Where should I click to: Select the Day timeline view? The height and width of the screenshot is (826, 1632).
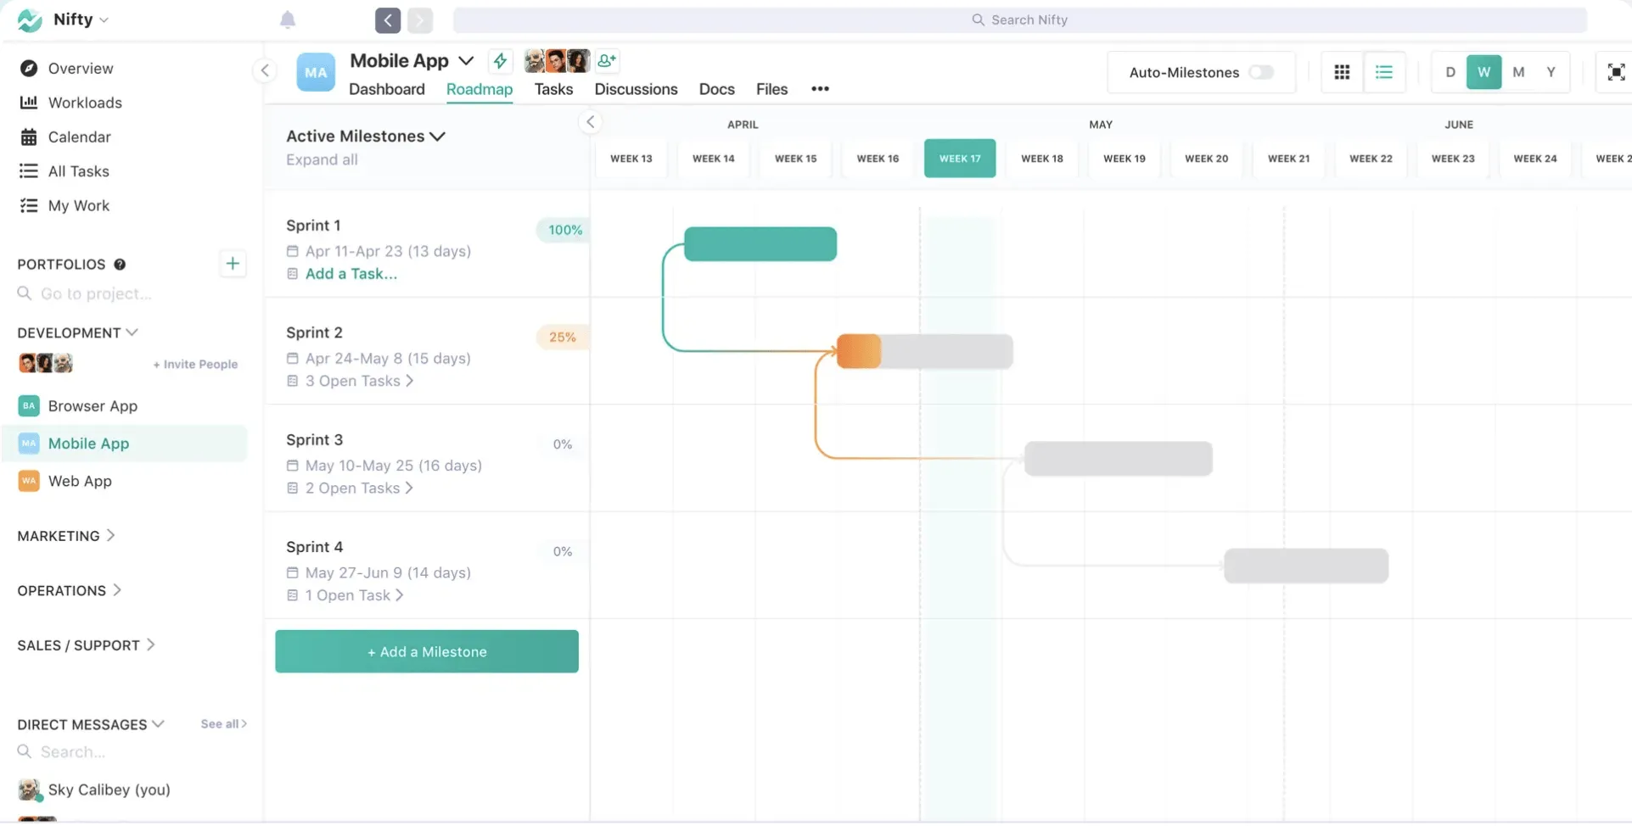point(1450,72)
